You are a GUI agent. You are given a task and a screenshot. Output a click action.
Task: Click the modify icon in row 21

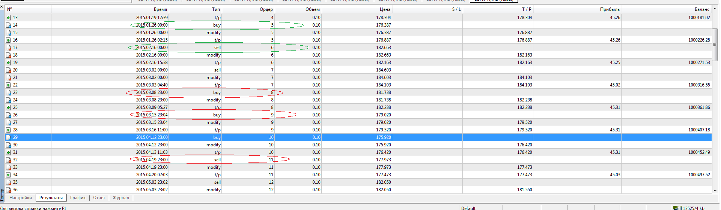8,77
